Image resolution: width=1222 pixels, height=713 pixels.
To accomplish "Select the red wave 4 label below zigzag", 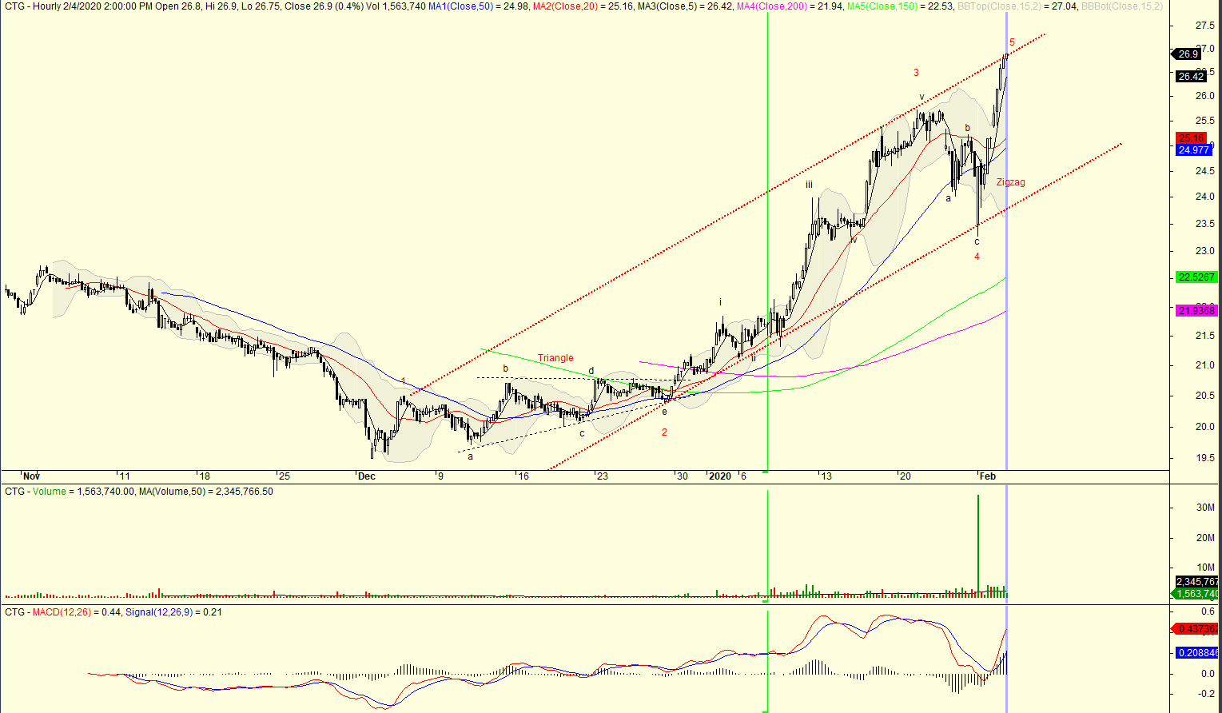I will tap(977, 257).
